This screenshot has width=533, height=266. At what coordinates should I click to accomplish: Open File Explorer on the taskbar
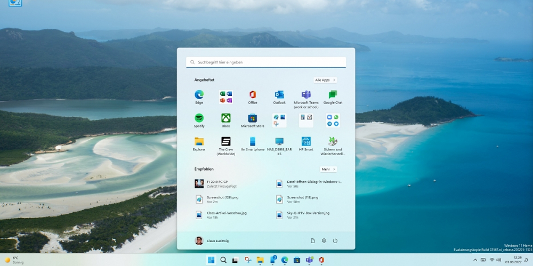(260, 260)
